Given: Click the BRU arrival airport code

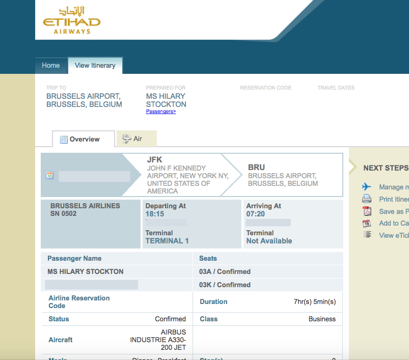Looking at the screenshot, I should click(x=256, y=167).
